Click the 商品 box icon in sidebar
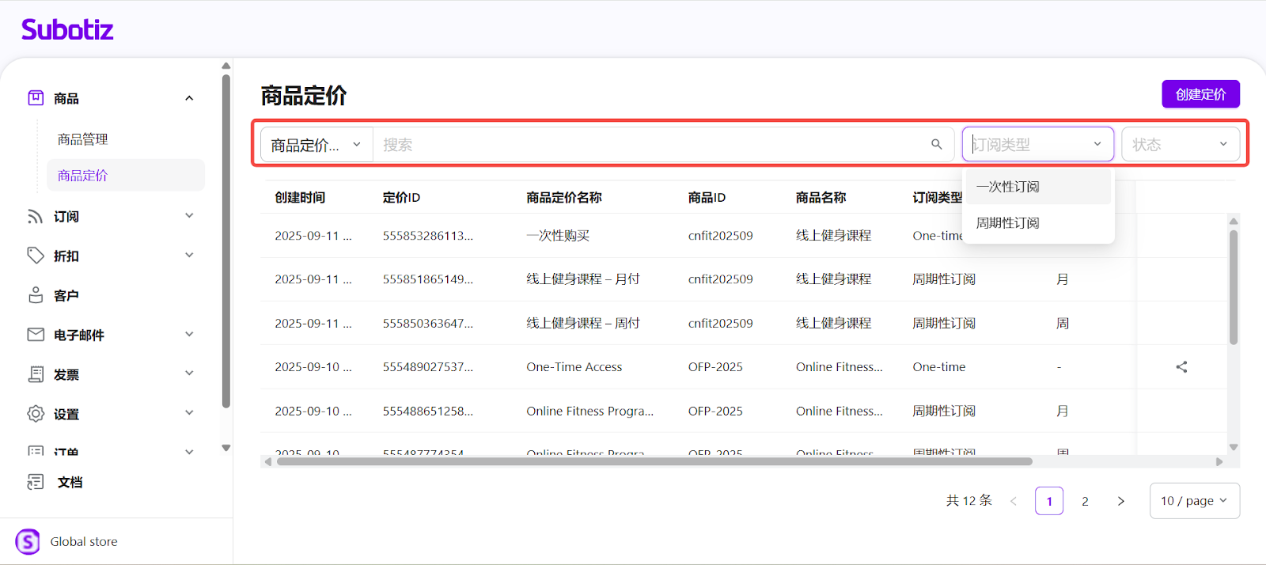 click(36, 98)
